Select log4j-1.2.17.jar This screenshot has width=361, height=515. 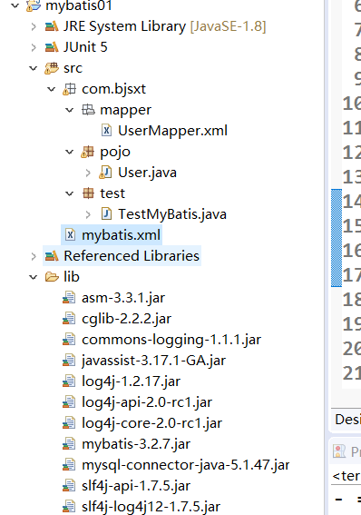click(x=132, y=381)
